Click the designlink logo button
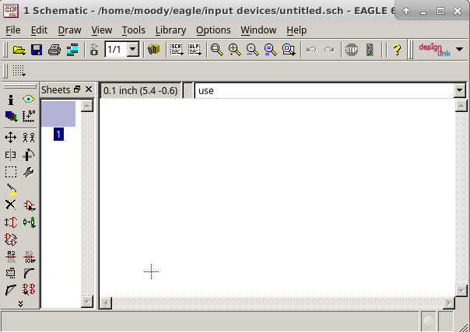Image resolution: width=470 pixels, height=332 pixels. [x=435, y=50]
